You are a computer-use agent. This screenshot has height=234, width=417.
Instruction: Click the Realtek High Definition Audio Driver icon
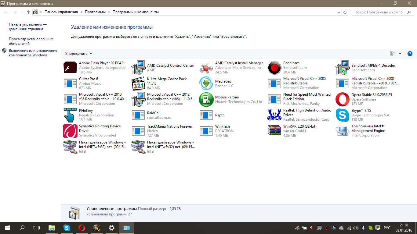pyautogui.click(x=274, y=115)
